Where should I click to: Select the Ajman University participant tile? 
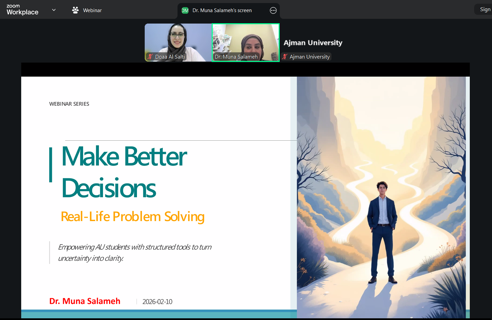pos(313,42)
